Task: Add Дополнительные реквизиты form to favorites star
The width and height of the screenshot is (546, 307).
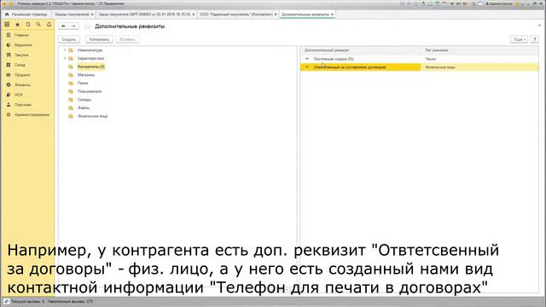Action: pyautogui.click(x=87, y=26)
